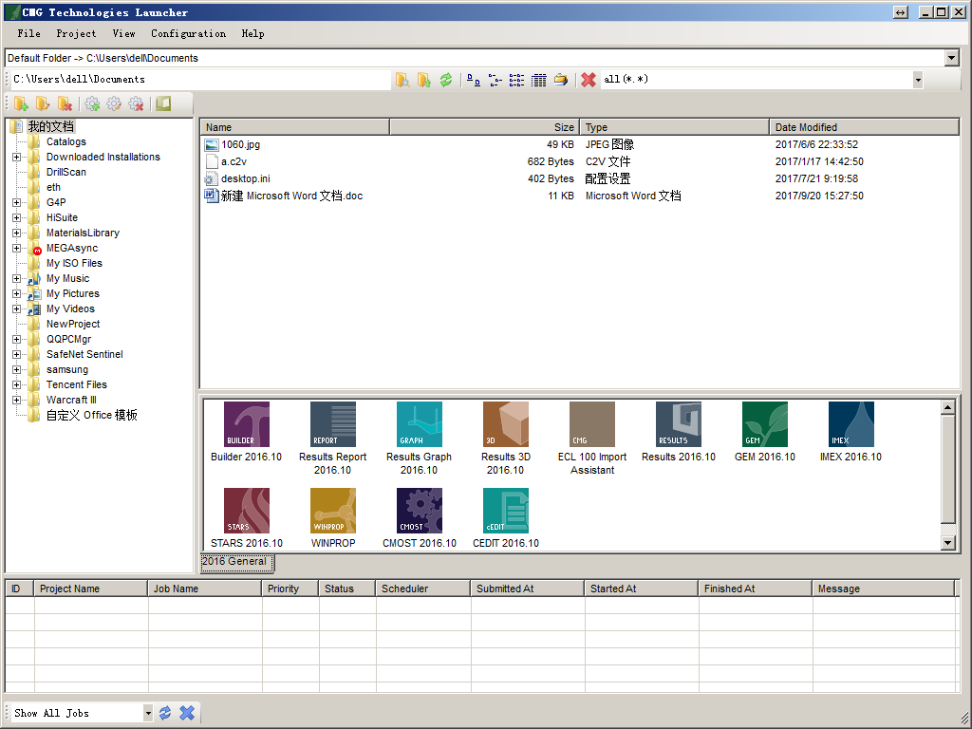Open the Default Folder dropdown
Image resolution: width=972 pixels, height=729 pixels.
[952, 58]
